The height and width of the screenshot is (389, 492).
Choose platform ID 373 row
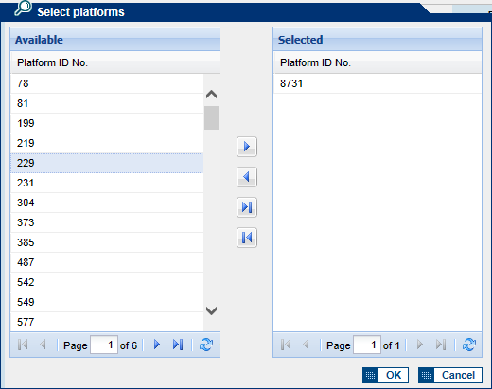point(107,222)
